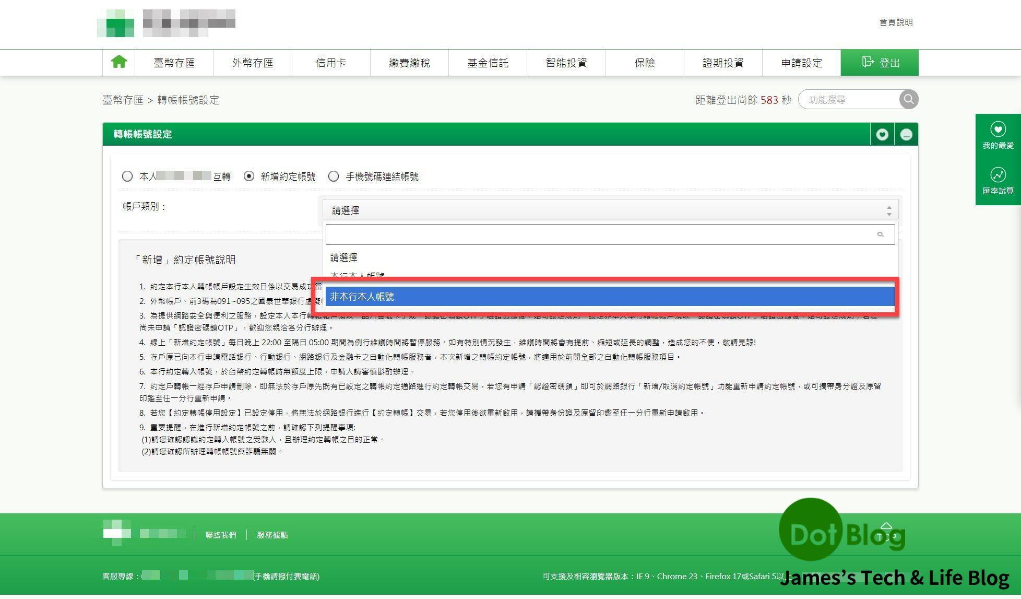The image size is (1021, 599).
Task: Click 轉帳帳號設定 breadcrumb text
Action: (188, 100)
